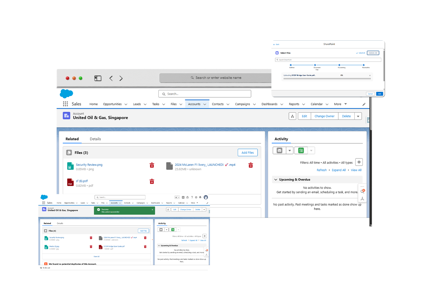Click the search magnifier in SharePoint search bar
This screenshot has height=306, width=428.
click(x=277, y=60)
